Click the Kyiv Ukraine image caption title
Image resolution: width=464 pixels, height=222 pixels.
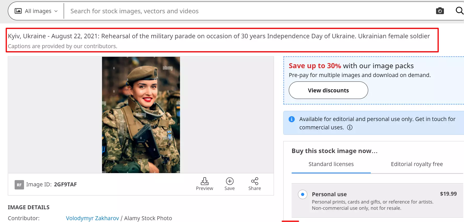pyautogui.click(x=219, y=36)
